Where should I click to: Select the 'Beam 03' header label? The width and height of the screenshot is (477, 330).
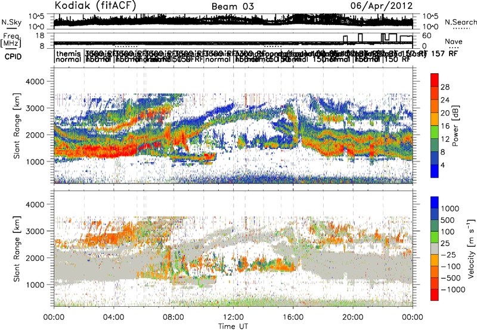[x=233, y=7]
